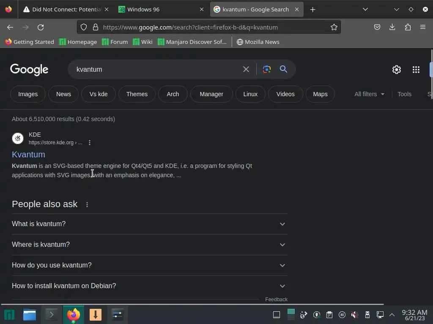Go back to the previous page

click(10, 27)
